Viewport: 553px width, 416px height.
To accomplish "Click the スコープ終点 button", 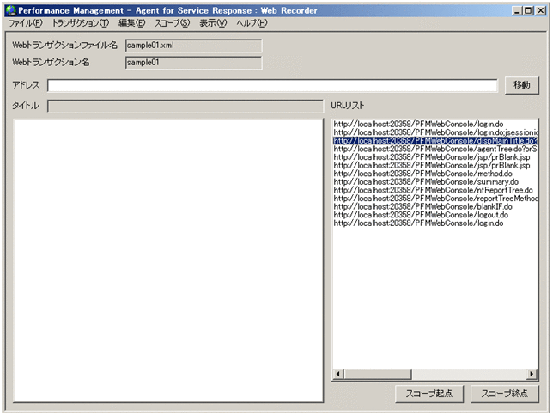I will (504, 394).
